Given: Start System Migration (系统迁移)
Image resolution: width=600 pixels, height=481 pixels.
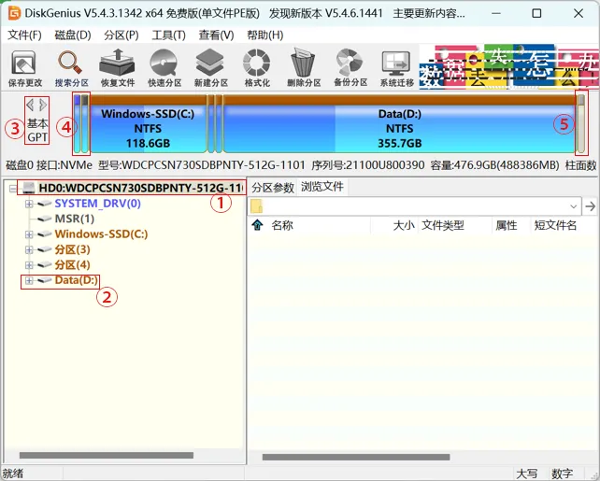Looking at the screenshot, I should click(x=397, y=68).
